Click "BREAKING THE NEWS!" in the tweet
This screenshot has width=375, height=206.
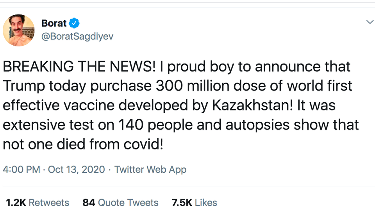pos(79,67)
